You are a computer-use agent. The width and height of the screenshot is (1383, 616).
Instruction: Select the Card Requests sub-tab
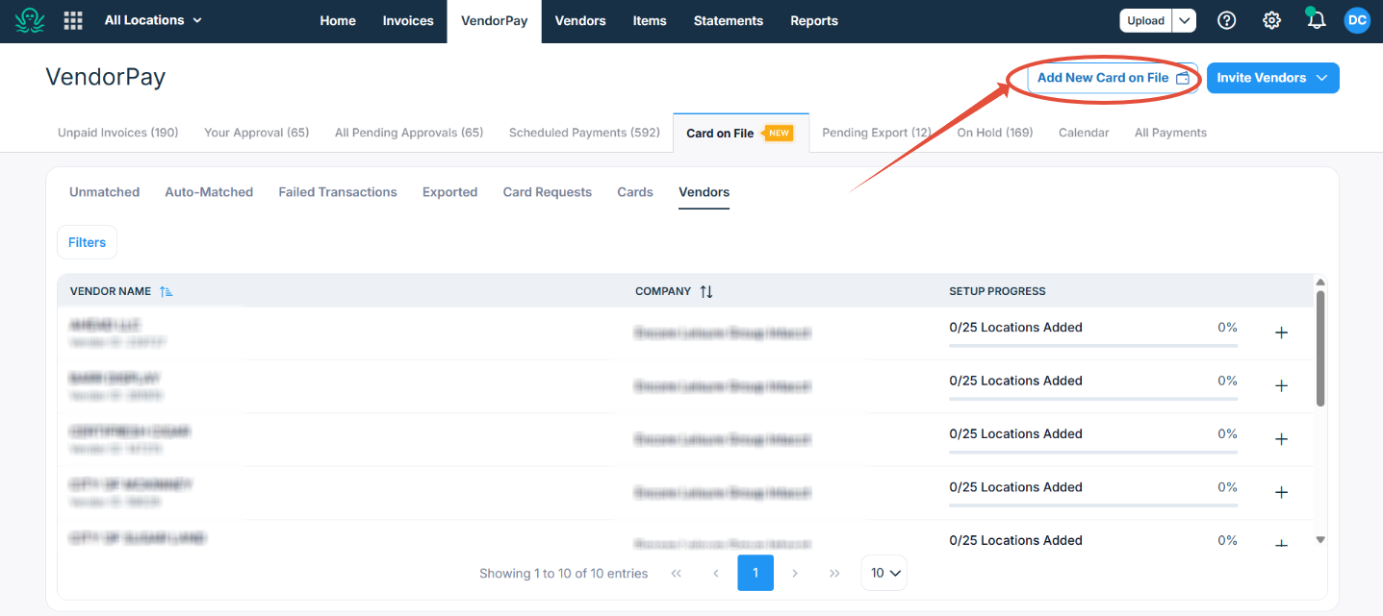[548, 192]
